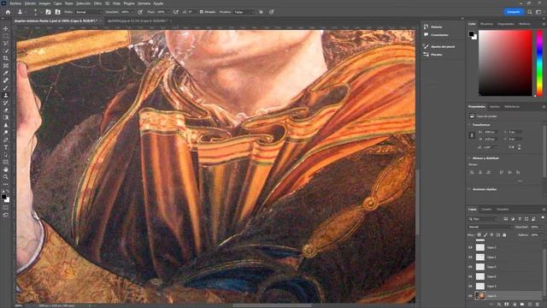Select the Move tool
This screenshot has height=308, width=547.
point(6,28)
